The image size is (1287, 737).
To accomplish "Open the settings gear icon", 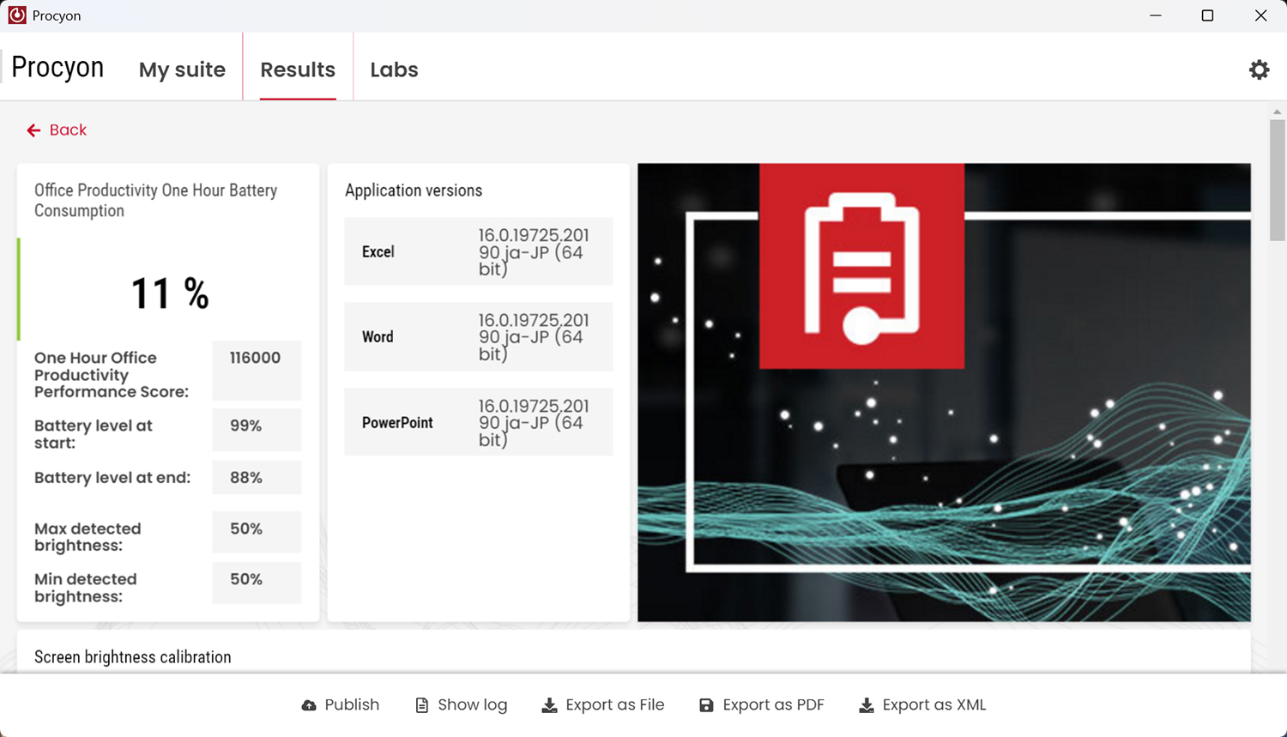I will point(1259,69).
